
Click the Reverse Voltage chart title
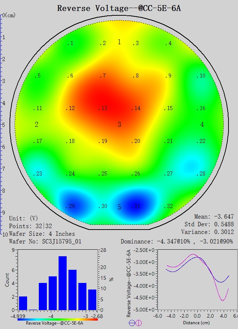click(x=119, y=8)
